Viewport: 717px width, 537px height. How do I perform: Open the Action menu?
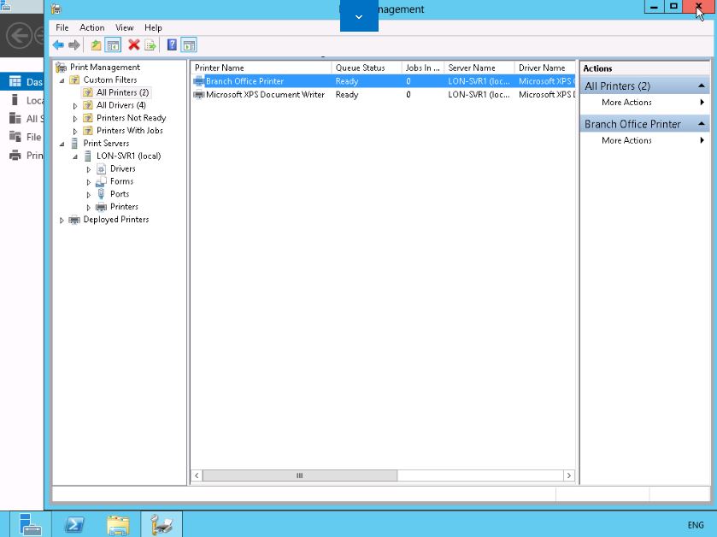click(x=92, y=28)
